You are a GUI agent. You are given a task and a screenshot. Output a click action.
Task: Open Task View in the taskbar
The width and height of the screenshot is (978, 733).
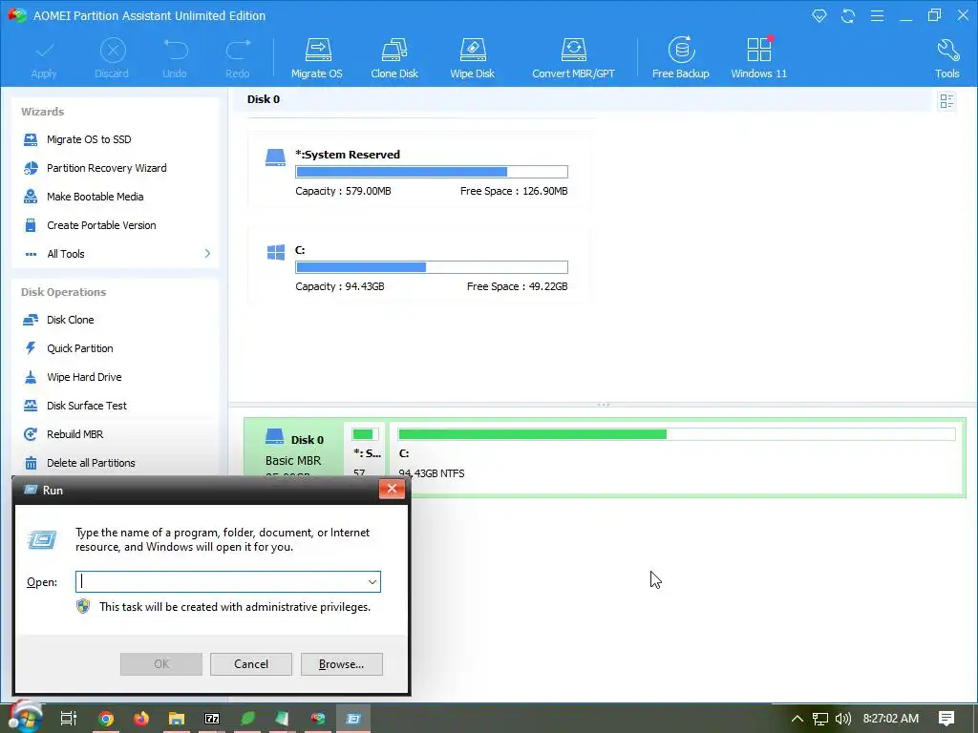(68, 719)
